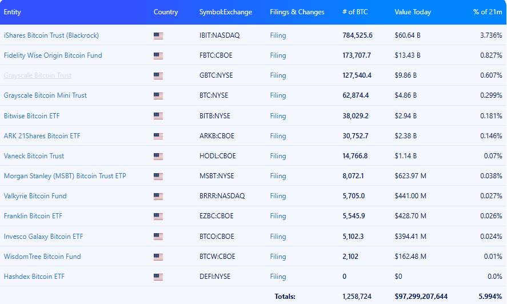Open Filing link for EZBC:CBOE

(278, 216)
